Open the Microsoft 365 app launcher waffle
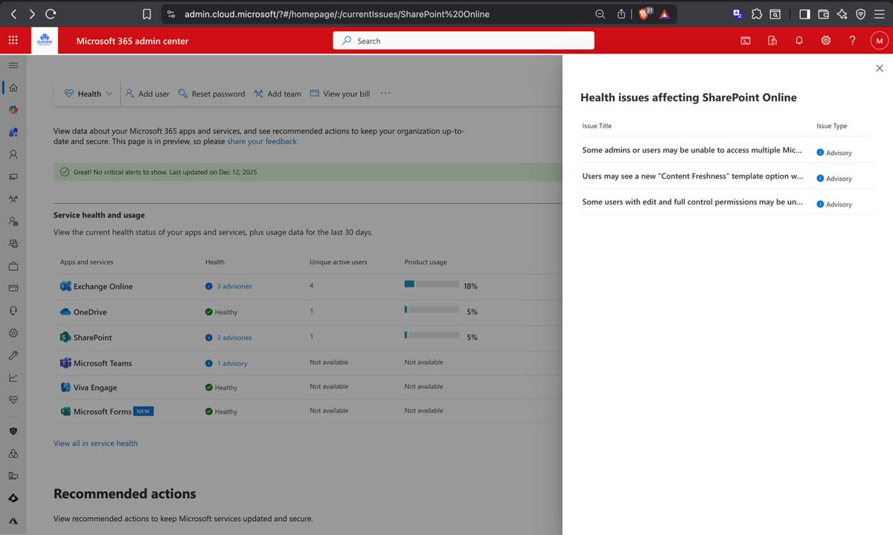The width and height of the screenshot is (893, 535). 13,41
